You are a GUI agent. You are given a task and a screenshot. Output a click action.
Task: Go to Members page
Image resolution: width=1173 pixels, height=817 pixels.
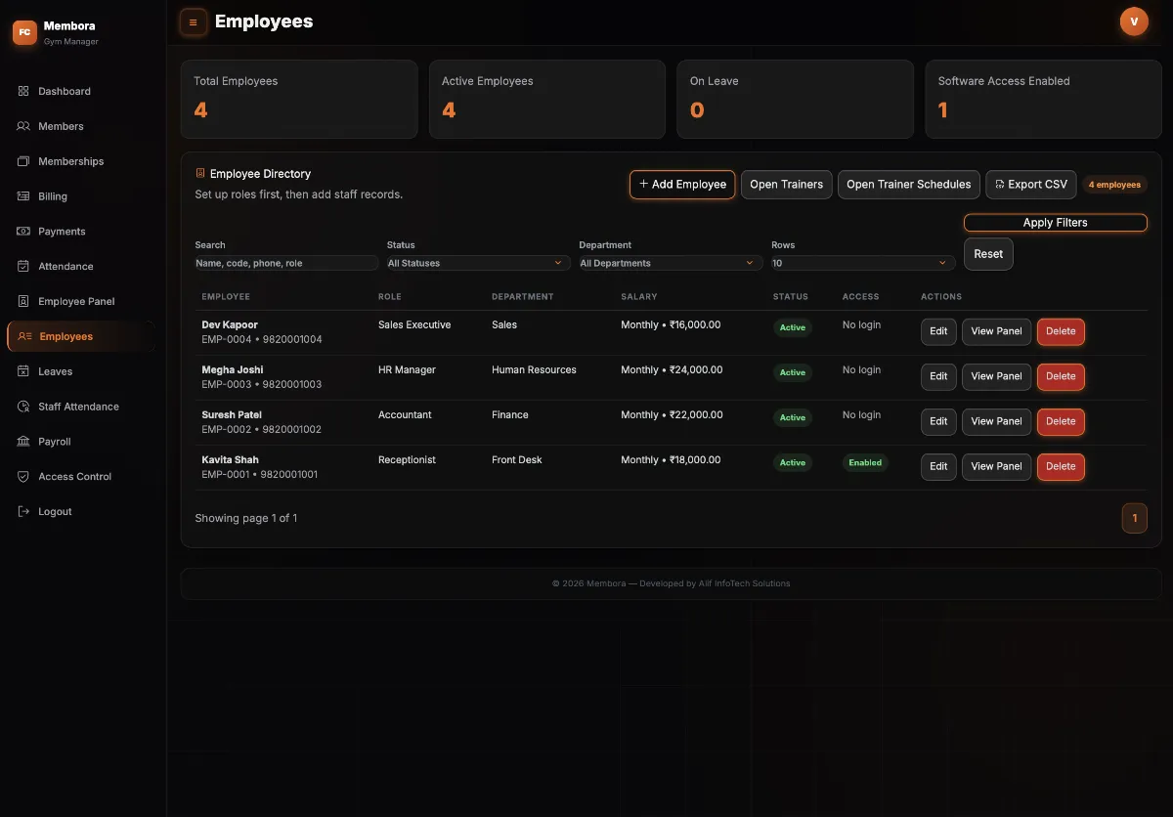click(x=80, y=126)
